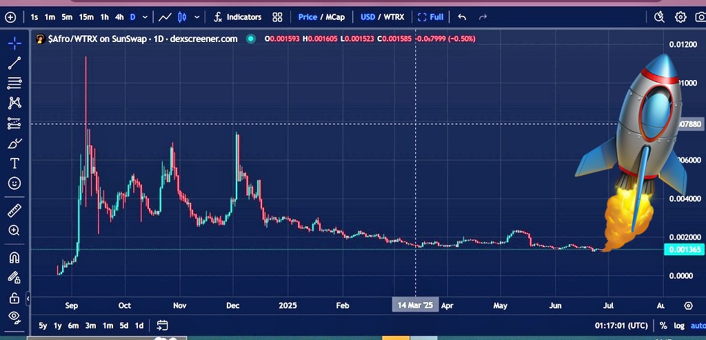Image resolution: width=706 pixels, height=340 pixels.
Task: Open the go to date calendar
Action: [162, 325]
